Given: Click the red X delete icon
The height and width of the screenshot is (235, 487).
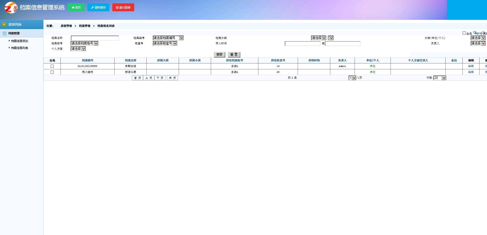Looking at the screenshot, I should [484, 33].
